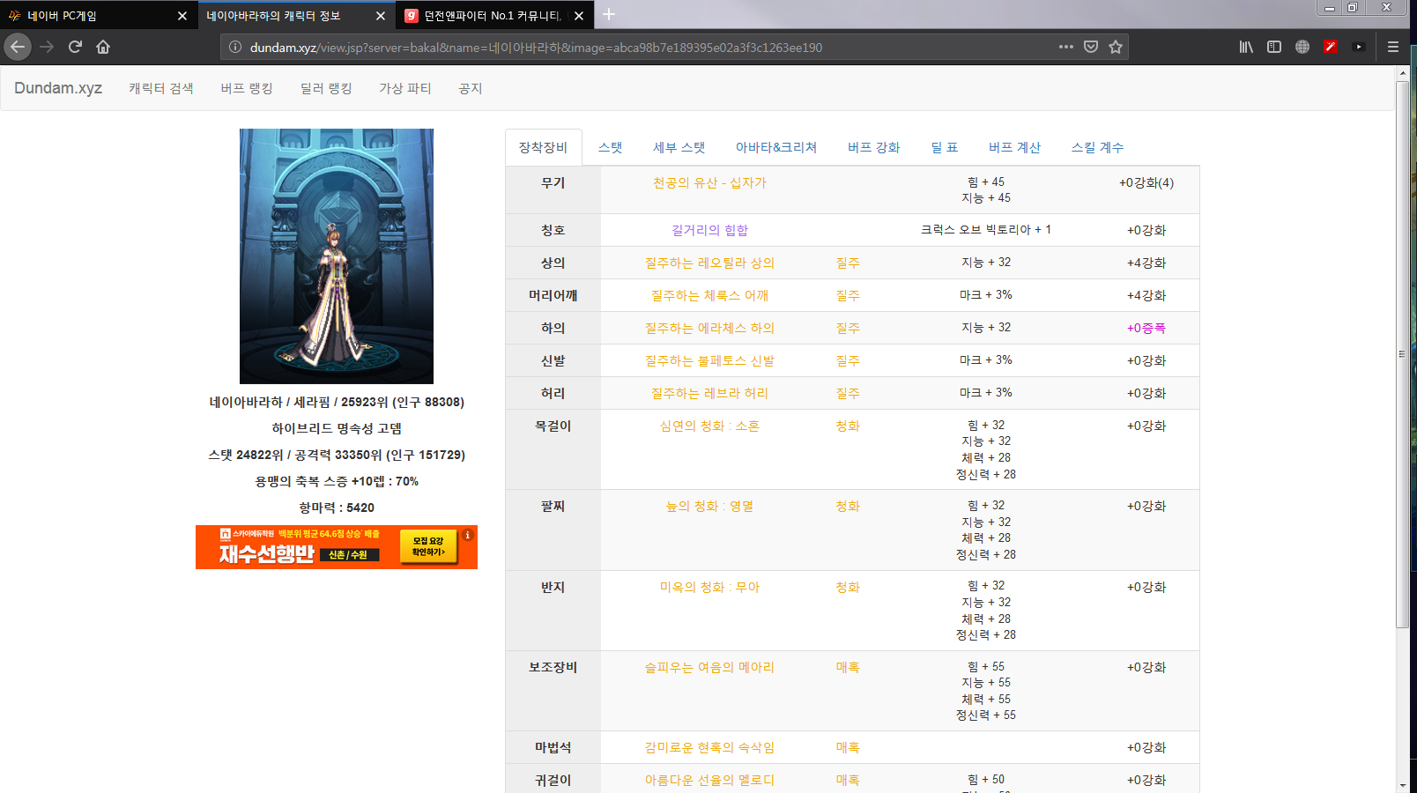Click the browser Back arrow button
This screenshot has width=1417, height=793.
tap(18, 47)
